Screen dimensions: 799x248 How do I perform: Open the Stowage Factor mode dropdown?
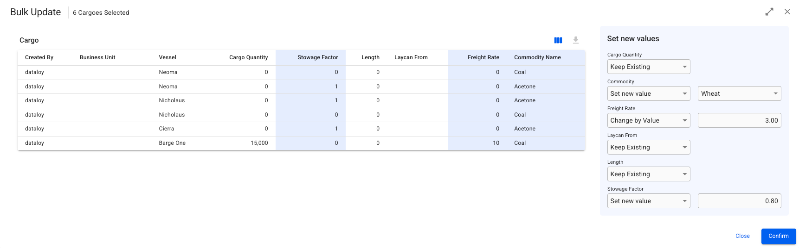(x=648, y=201)
